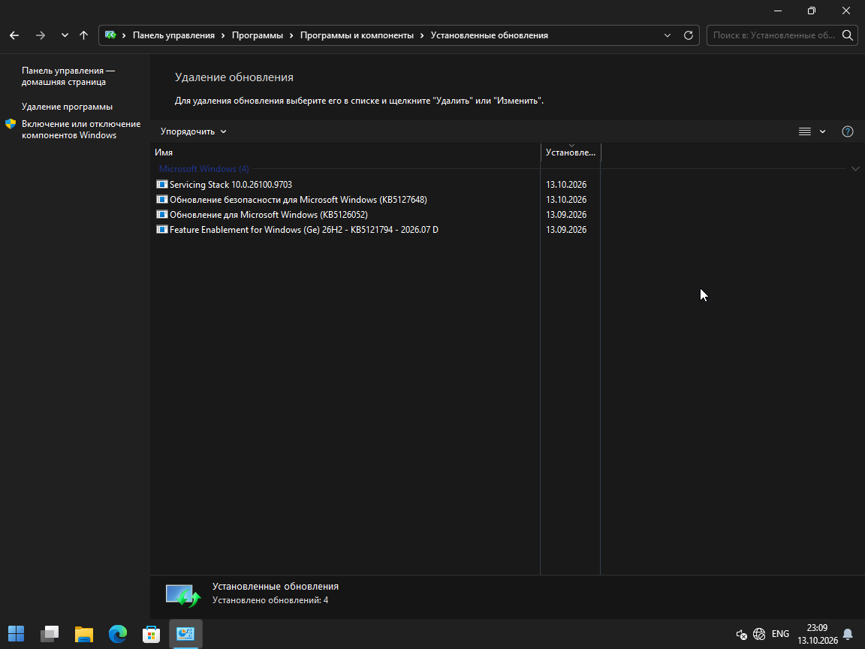Open help with the question mark icon
This screenshot has width=865, height=649.
point(848,131)
